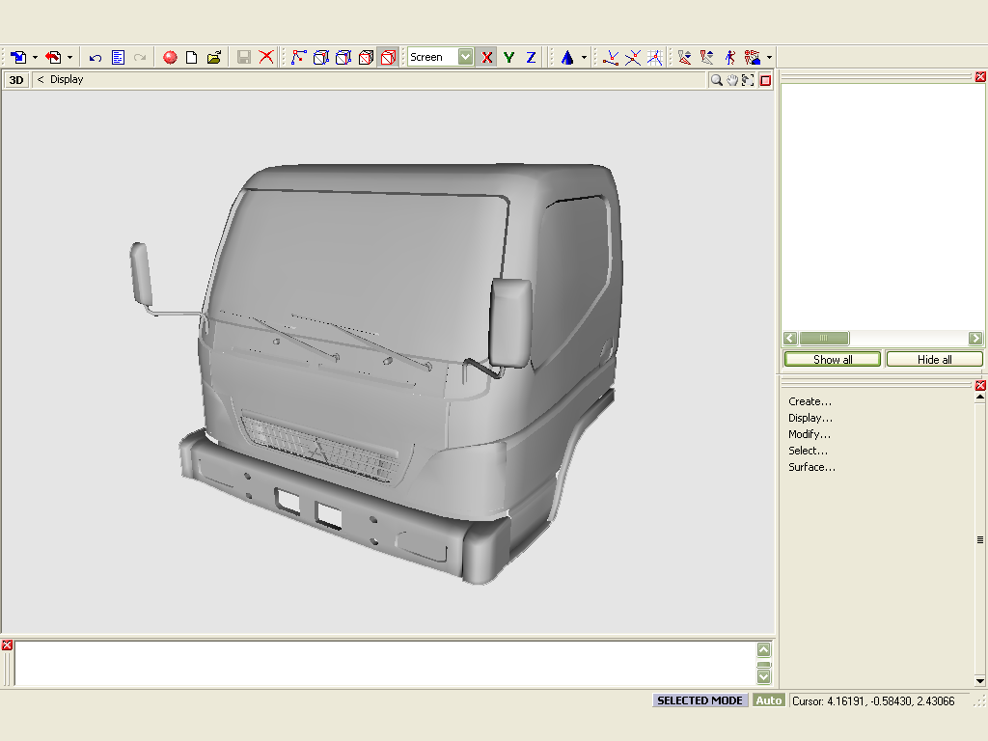The image size is (988, 741).
Task: Click the red export arrow icon
Action: pos(53,57)
